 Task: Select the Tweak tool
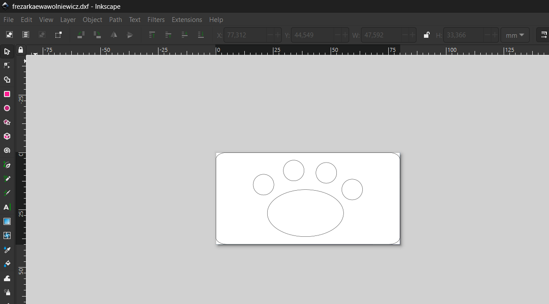click(x=7, y=278)
